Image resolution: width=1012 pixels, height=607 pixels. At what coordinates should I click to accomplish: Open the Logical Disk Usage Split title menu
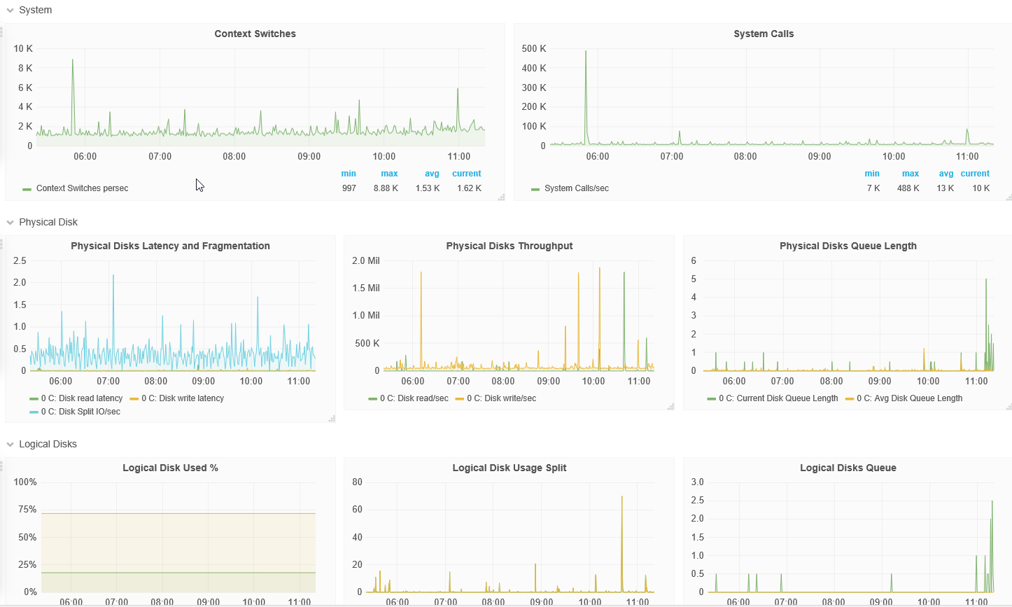(x=509, y=468)
